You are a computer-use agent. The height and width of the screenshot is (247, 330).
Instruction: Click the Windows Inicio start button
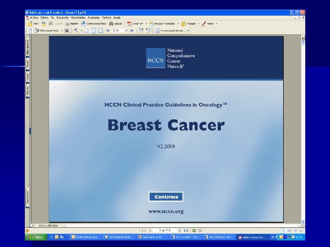pyautogui.click(x=36, y=237)
